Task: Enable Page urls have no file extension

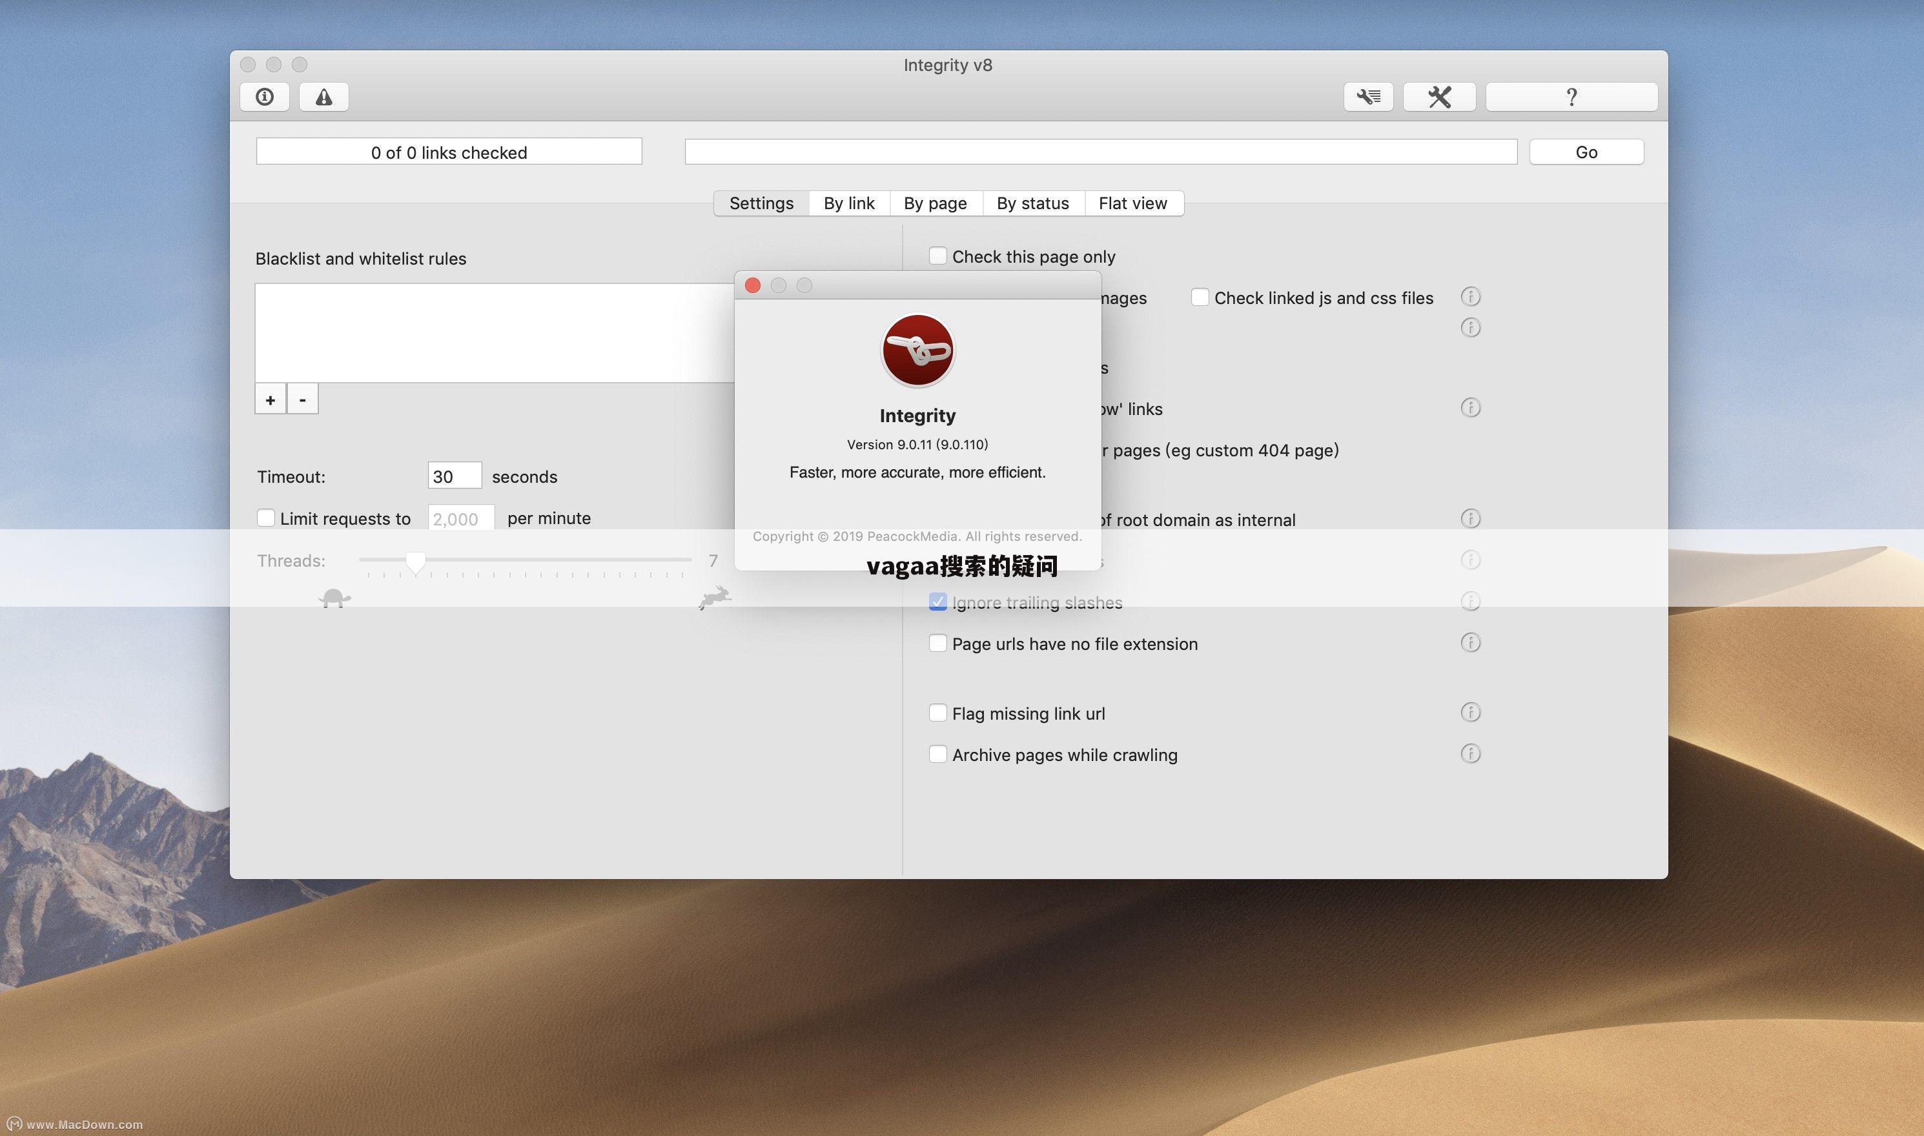Action: (938, 643)
